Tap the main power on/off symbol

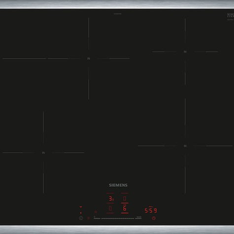point(81,218)
